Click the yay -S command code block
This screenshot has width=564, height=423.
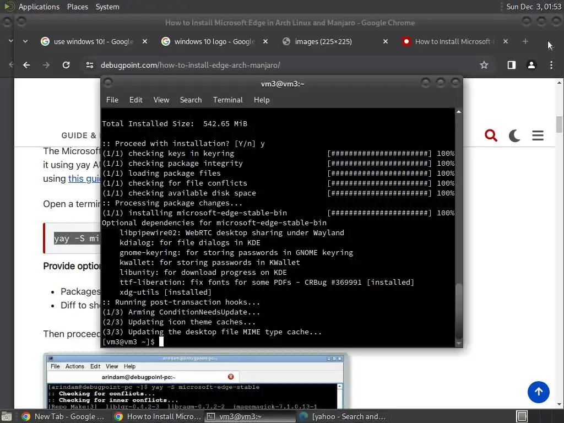[72, 238]
